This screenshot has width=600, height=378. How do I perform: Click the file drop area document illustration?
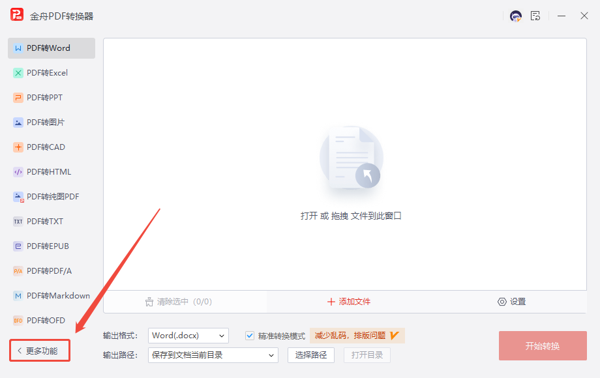click(351, 158)
